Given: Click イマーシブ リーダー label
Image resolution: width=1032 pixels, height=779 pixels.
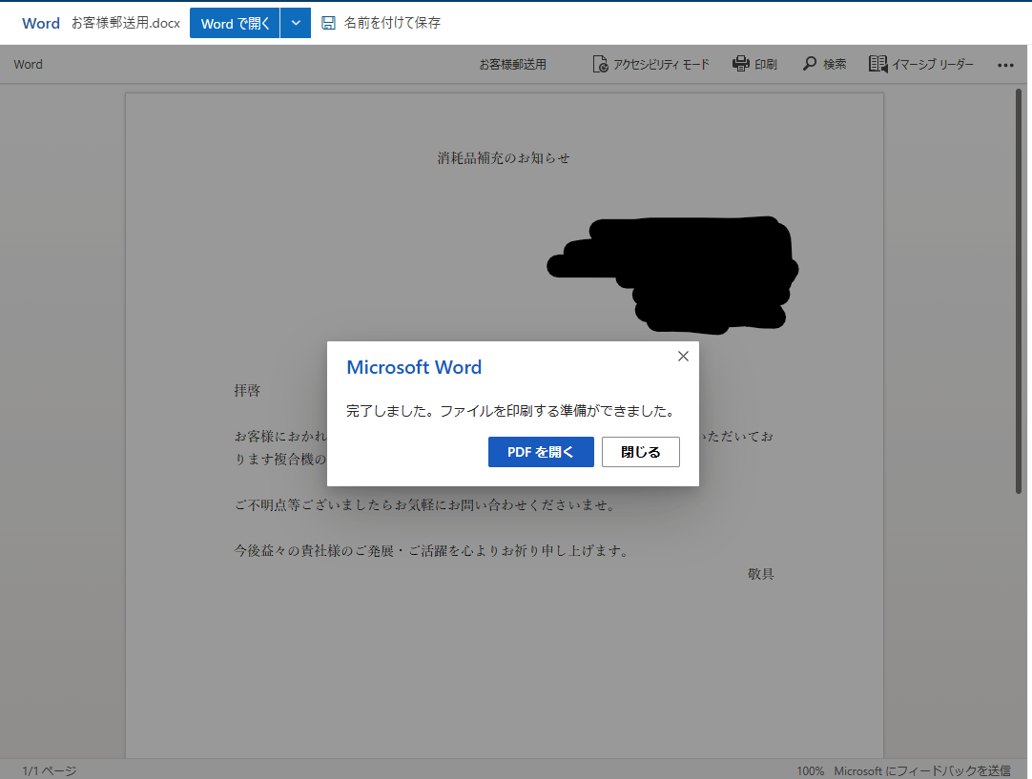Looking at the screenshot, I should pos(933,65).
